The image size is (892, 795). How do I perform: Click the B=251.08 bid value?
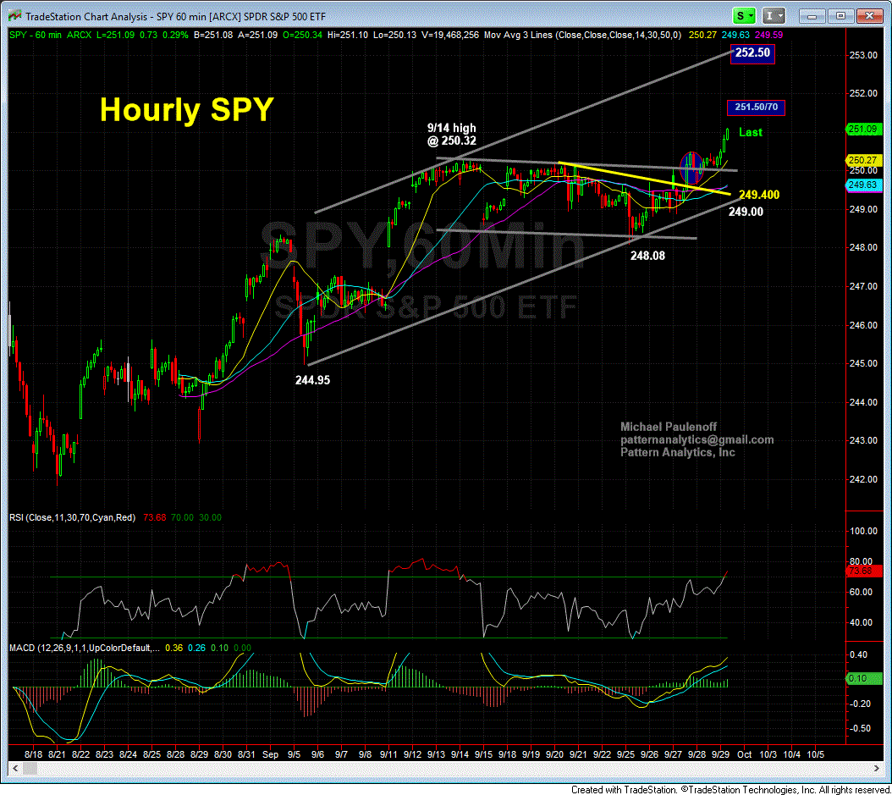[213, 36]
